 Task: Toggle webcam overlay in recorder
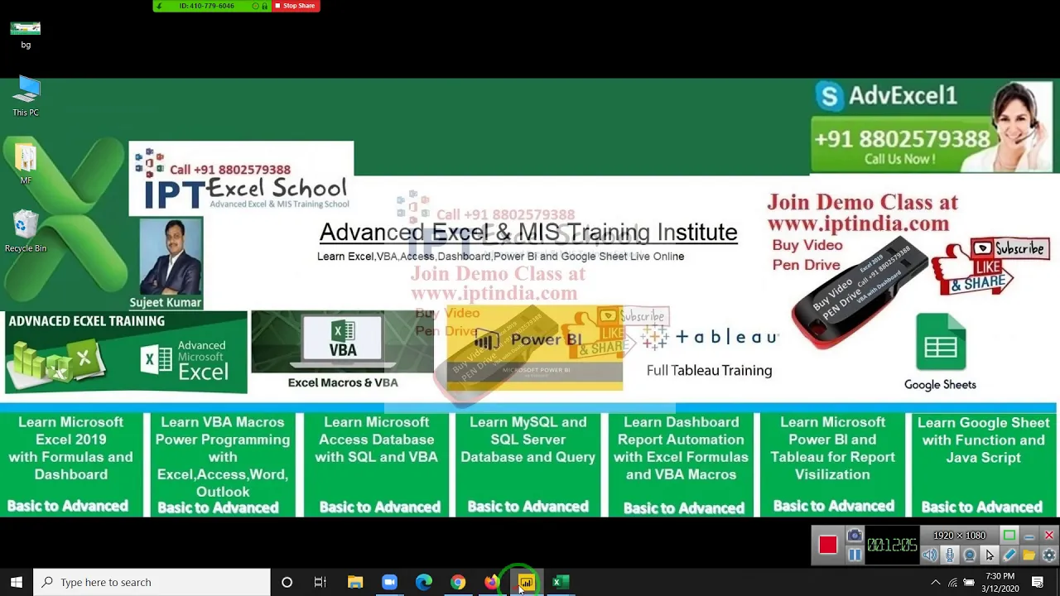pos(970,555)
